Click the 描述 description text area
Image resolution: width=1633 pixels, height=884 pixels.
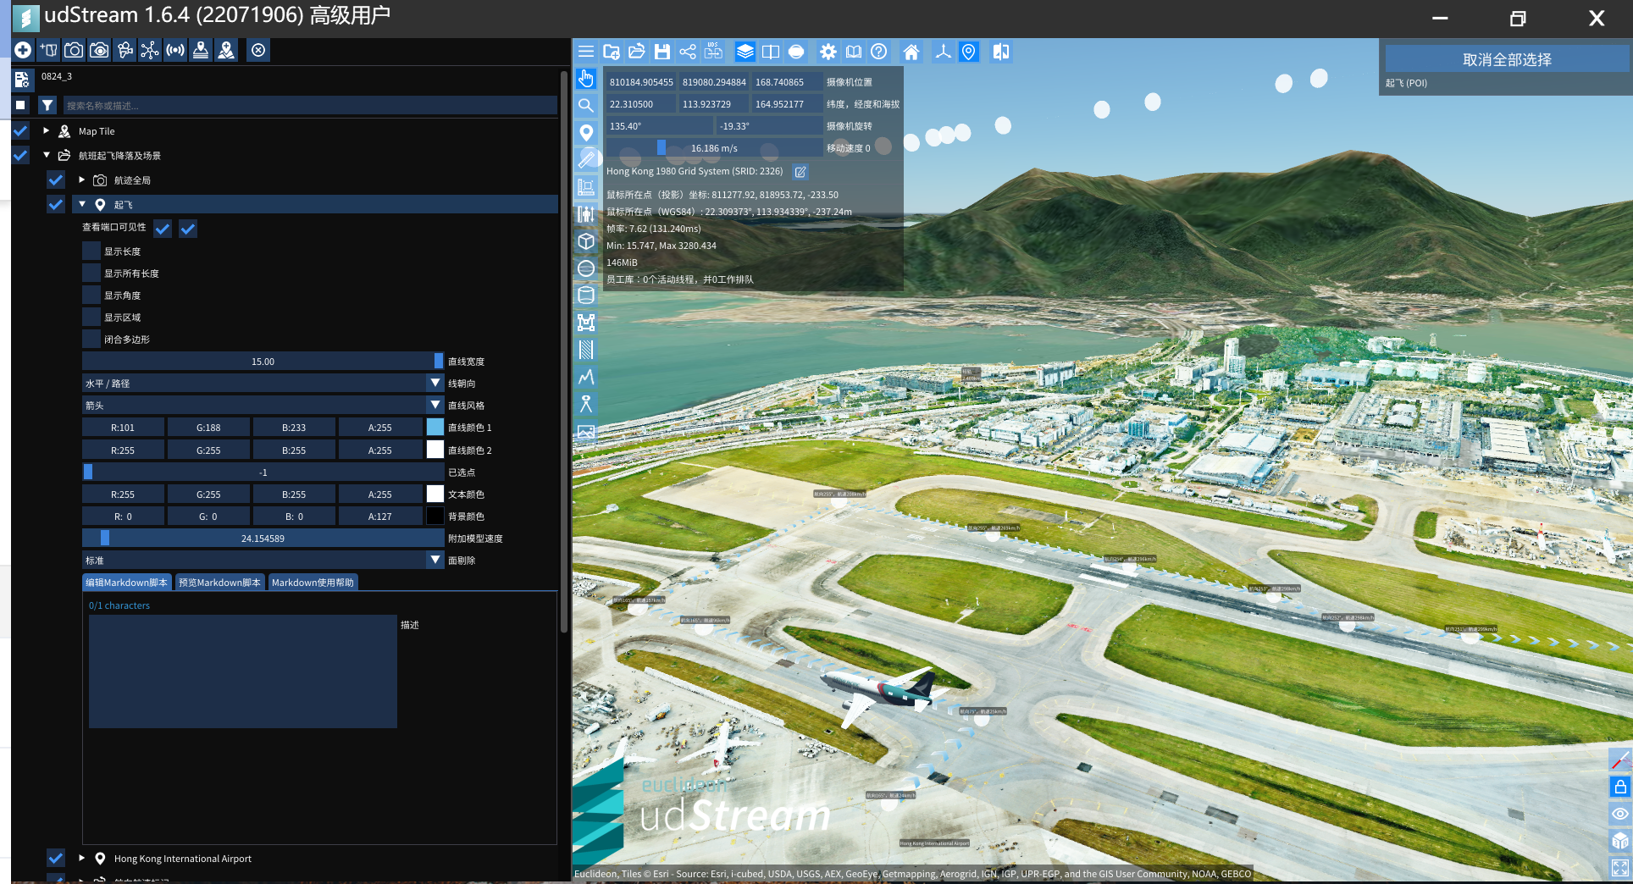point(242,671)
